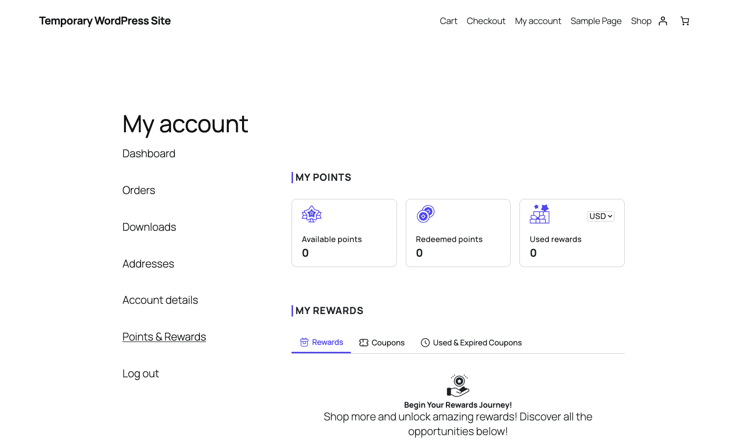The image size is (735, 441).
Task: Open the user account icon in header
Action: click(663, 21)
